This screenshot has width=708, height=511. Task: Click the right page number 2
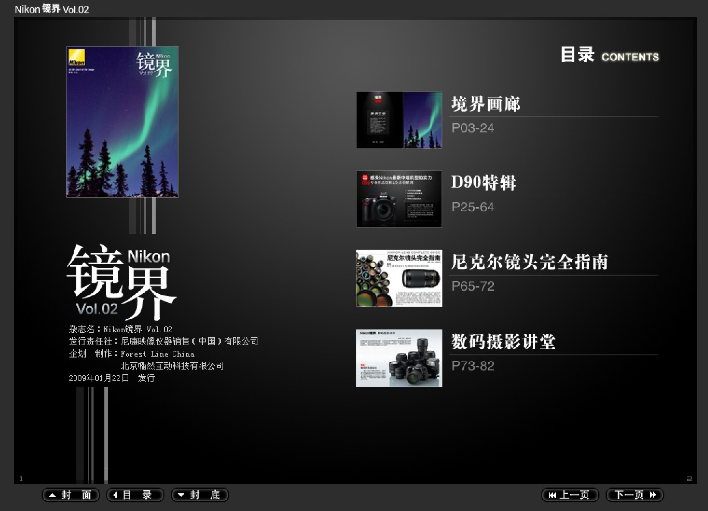point(689,479)
